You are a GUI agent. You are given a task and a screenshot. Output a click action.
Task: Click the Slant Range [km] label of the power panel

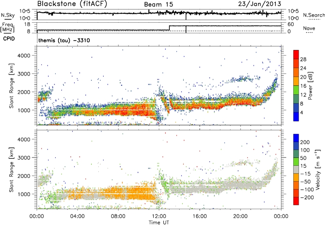point(11,86)
